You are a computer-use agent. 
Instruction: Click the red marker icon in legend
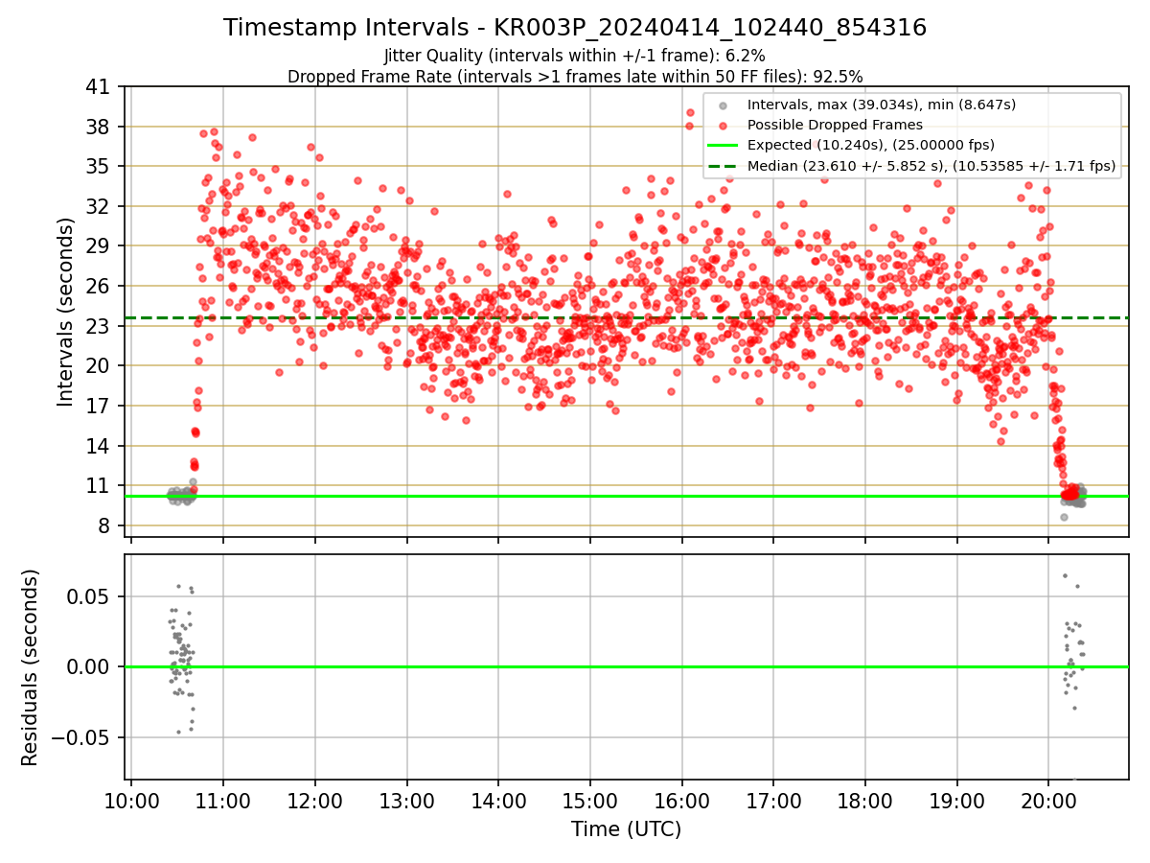point(724,126)
